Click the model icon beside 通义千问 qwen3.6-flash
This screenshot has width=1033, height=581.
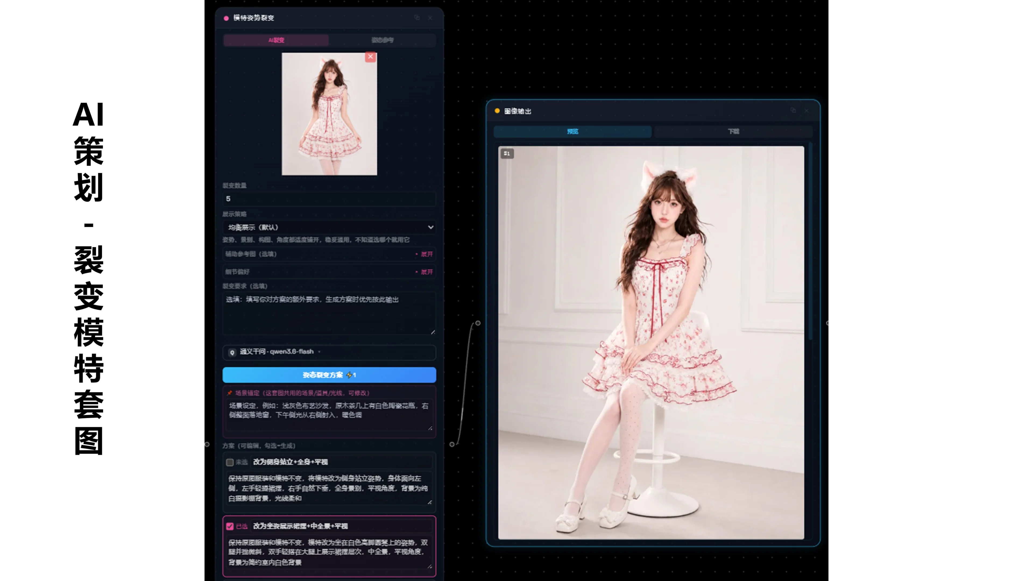pos(232,352)
